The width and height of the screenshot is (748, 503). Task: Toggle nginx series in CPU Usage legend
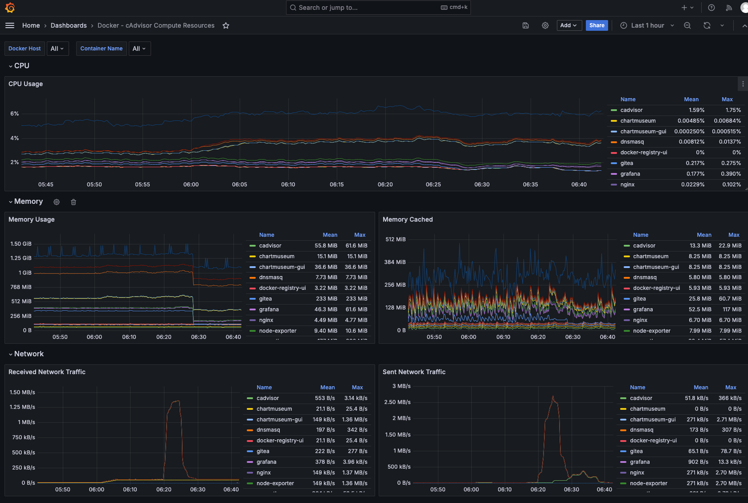627,185
